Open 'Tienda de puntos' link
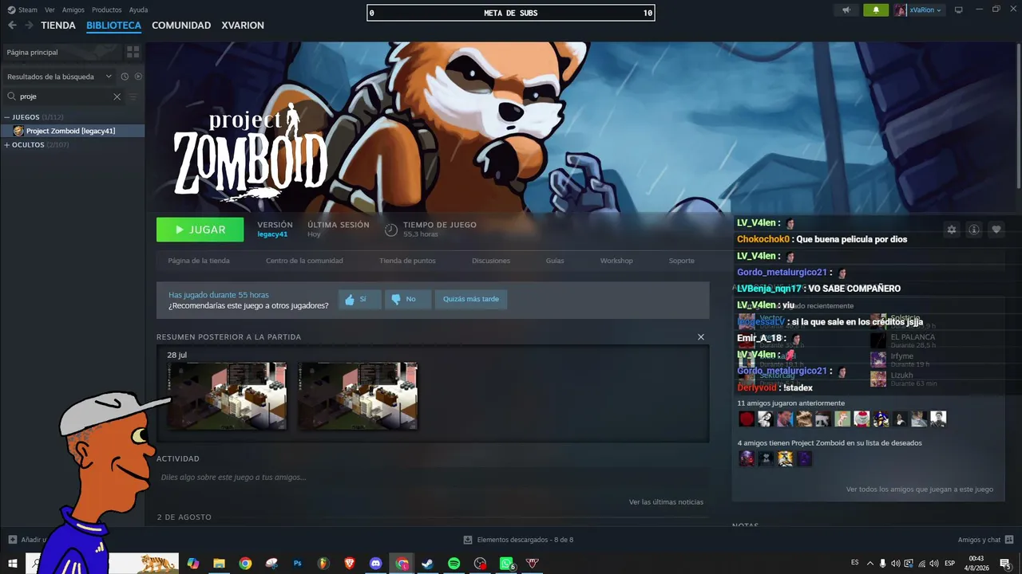Viewport: 1022px width, 574px height. click(407, 261)
